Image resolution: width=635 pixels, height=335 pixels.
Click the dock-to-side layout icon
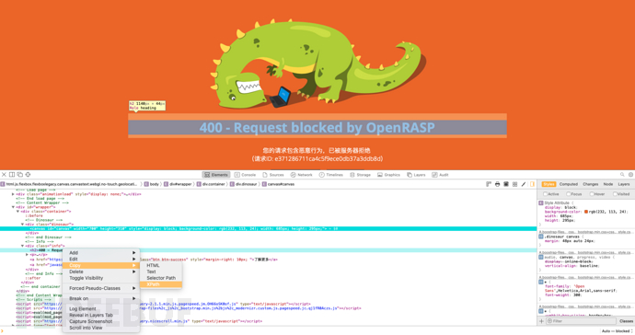(12, 175)
